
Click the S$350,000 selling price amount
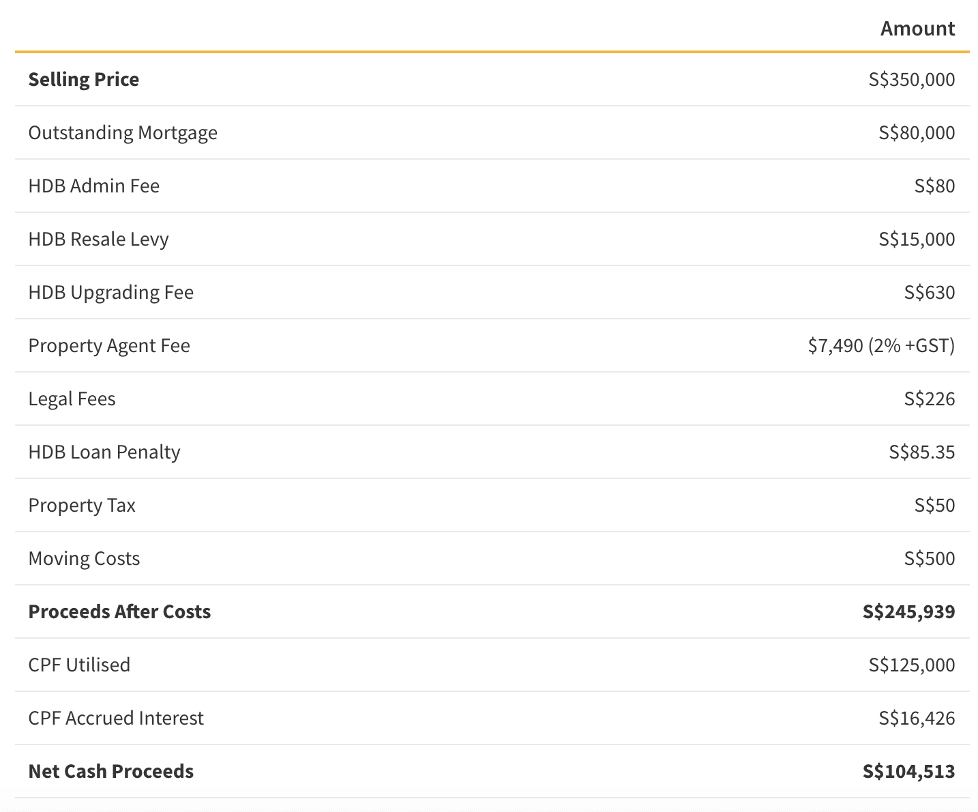(911, 79)
